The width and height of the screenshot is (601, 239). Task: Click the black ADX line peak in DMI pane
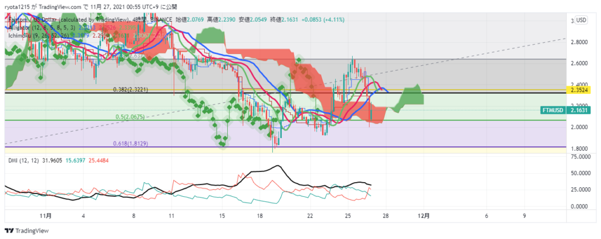(x=276, y=166)
